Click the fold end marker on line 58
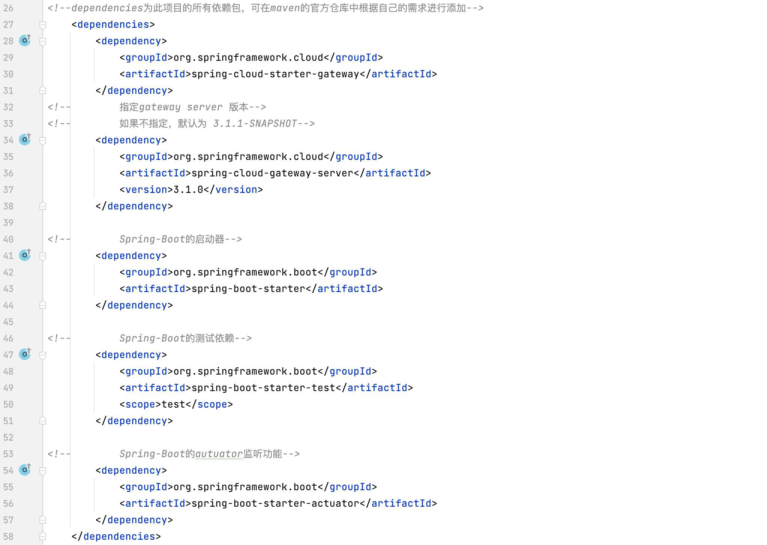 click(43, 536)
